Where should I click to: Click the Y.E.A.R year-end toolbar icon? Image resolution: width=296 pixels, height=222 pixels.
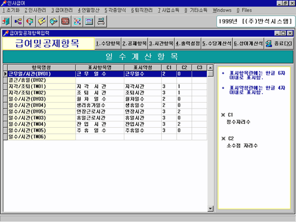click(77, 22)
